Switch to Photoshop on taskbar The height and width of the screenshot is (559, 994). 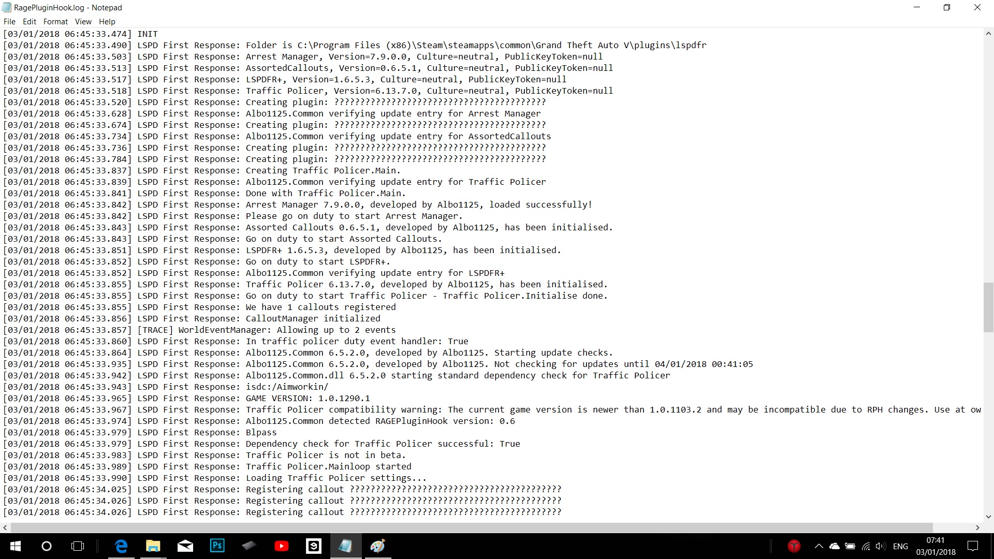(217, 546)
